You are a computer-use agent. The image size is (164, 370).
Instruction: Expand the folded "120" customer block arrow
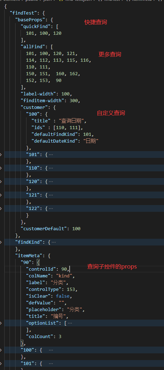click(x=1, y=182)
